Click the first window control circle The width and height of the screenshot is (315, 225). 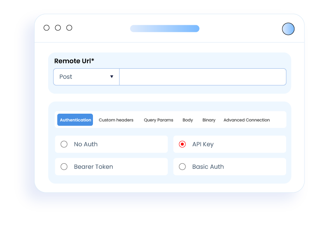(x=47, y=28)
